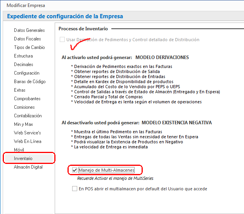Open Datos Generales section
The height and width of the screenshot is (214, 244).
[x=29, y=30]
